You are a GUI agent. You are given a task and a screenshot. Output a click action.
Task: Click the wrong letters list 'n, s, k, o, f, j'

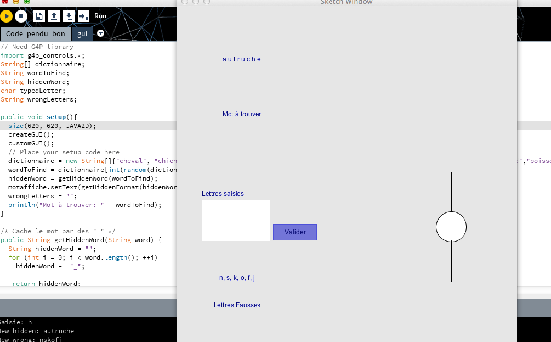coord(237,278)
